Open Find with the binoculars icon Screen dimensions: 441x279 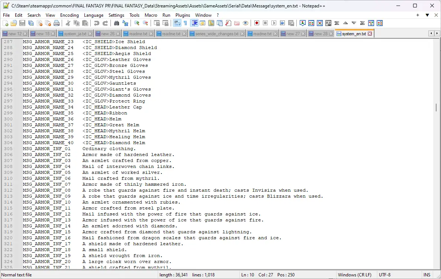(x=116, y=23)
